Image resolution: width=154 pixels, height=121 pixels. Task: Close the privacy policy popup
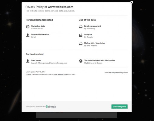pos(132,2)
